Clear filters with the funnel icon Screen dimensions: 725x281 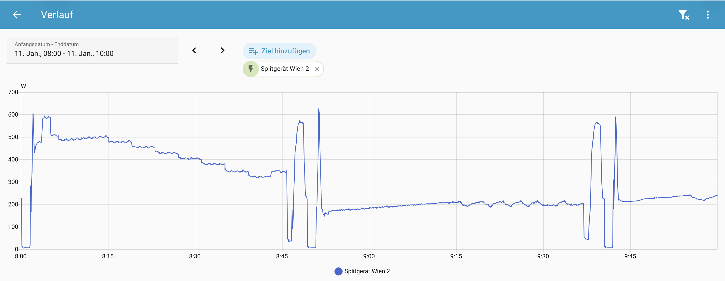[x=683, y=15]
